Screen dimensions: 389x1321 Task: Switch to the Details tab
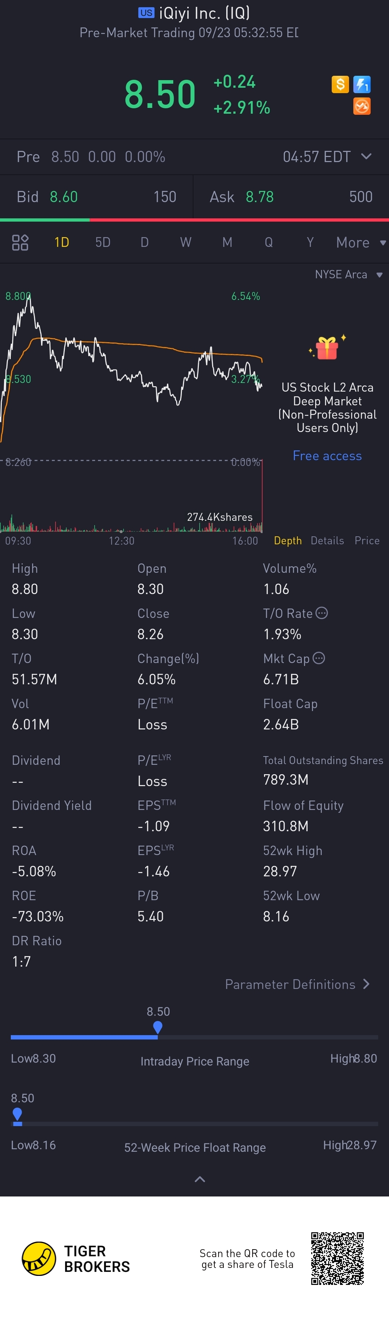pyautogui.click(x=327, y=541)
